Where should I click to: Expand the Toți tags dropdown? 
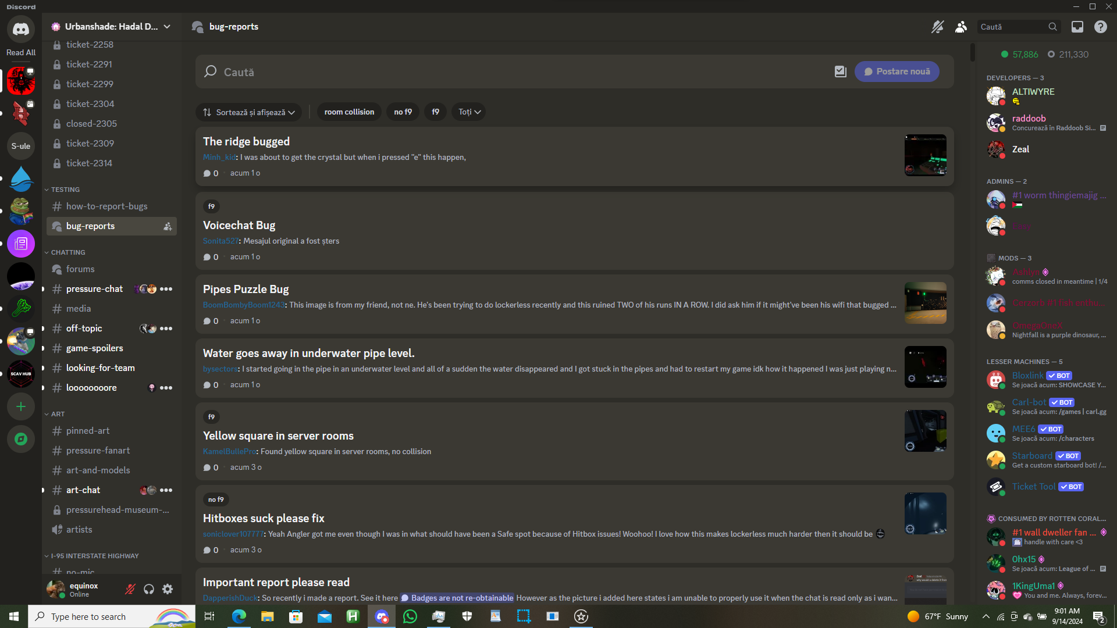[469, 112]
